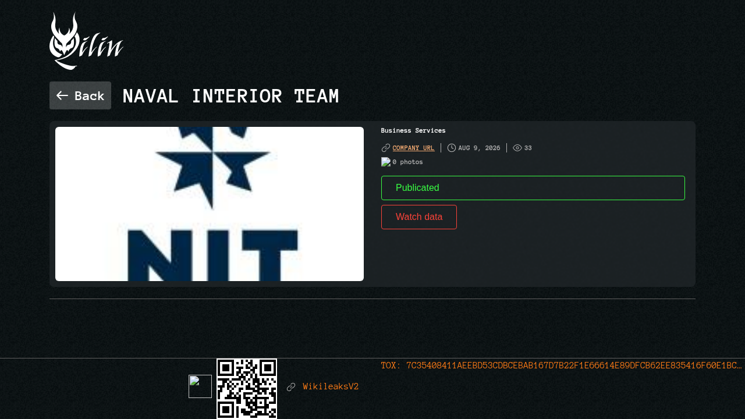Screen dimensions: 745x419
Task: Click the 0 photos label
Action: point(407,162)
